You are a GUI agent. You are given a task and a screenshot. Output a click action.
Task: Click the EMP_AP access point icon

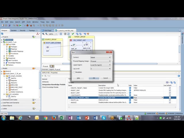tap(74, 45)
